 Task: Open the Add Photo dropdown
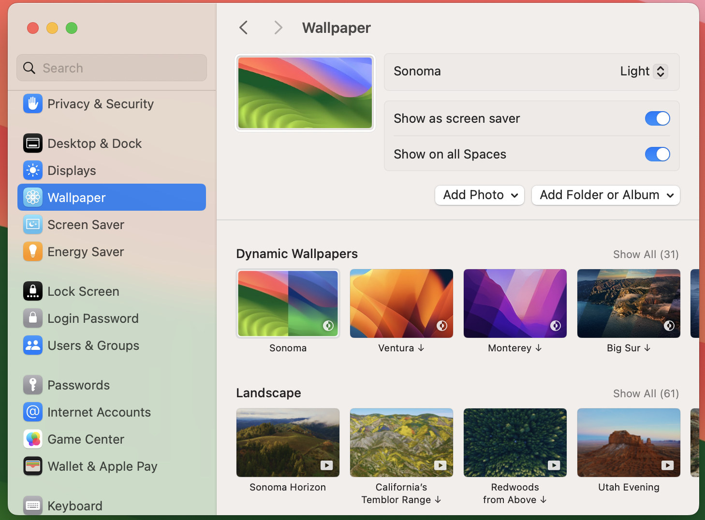(480, 195)
